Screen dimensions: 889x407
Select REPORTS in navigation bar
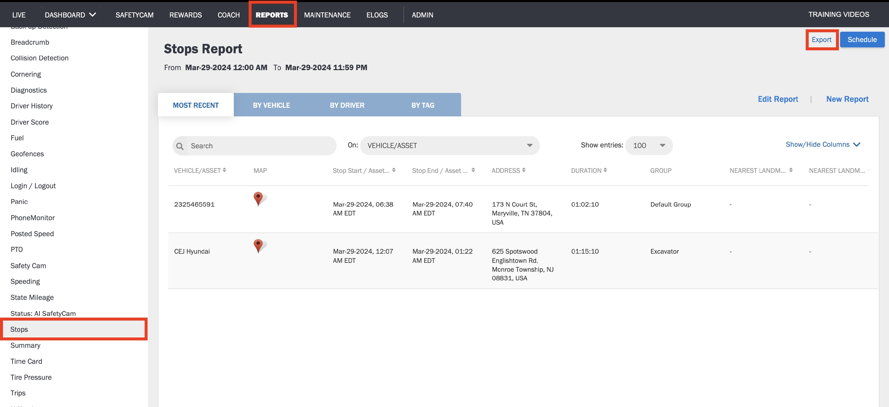tap(272, 15)
